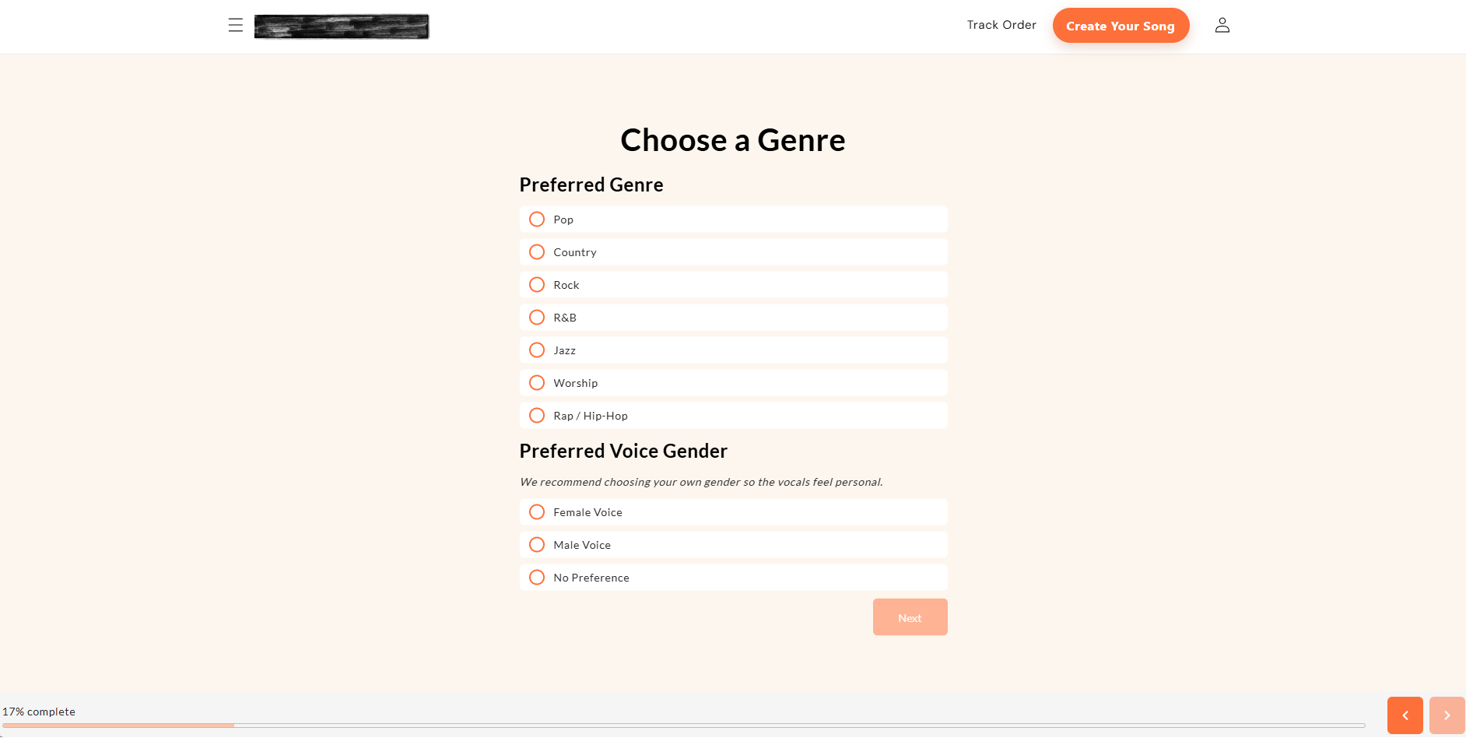
Task: Select the Pop genre option
Action: coord(537,220)
